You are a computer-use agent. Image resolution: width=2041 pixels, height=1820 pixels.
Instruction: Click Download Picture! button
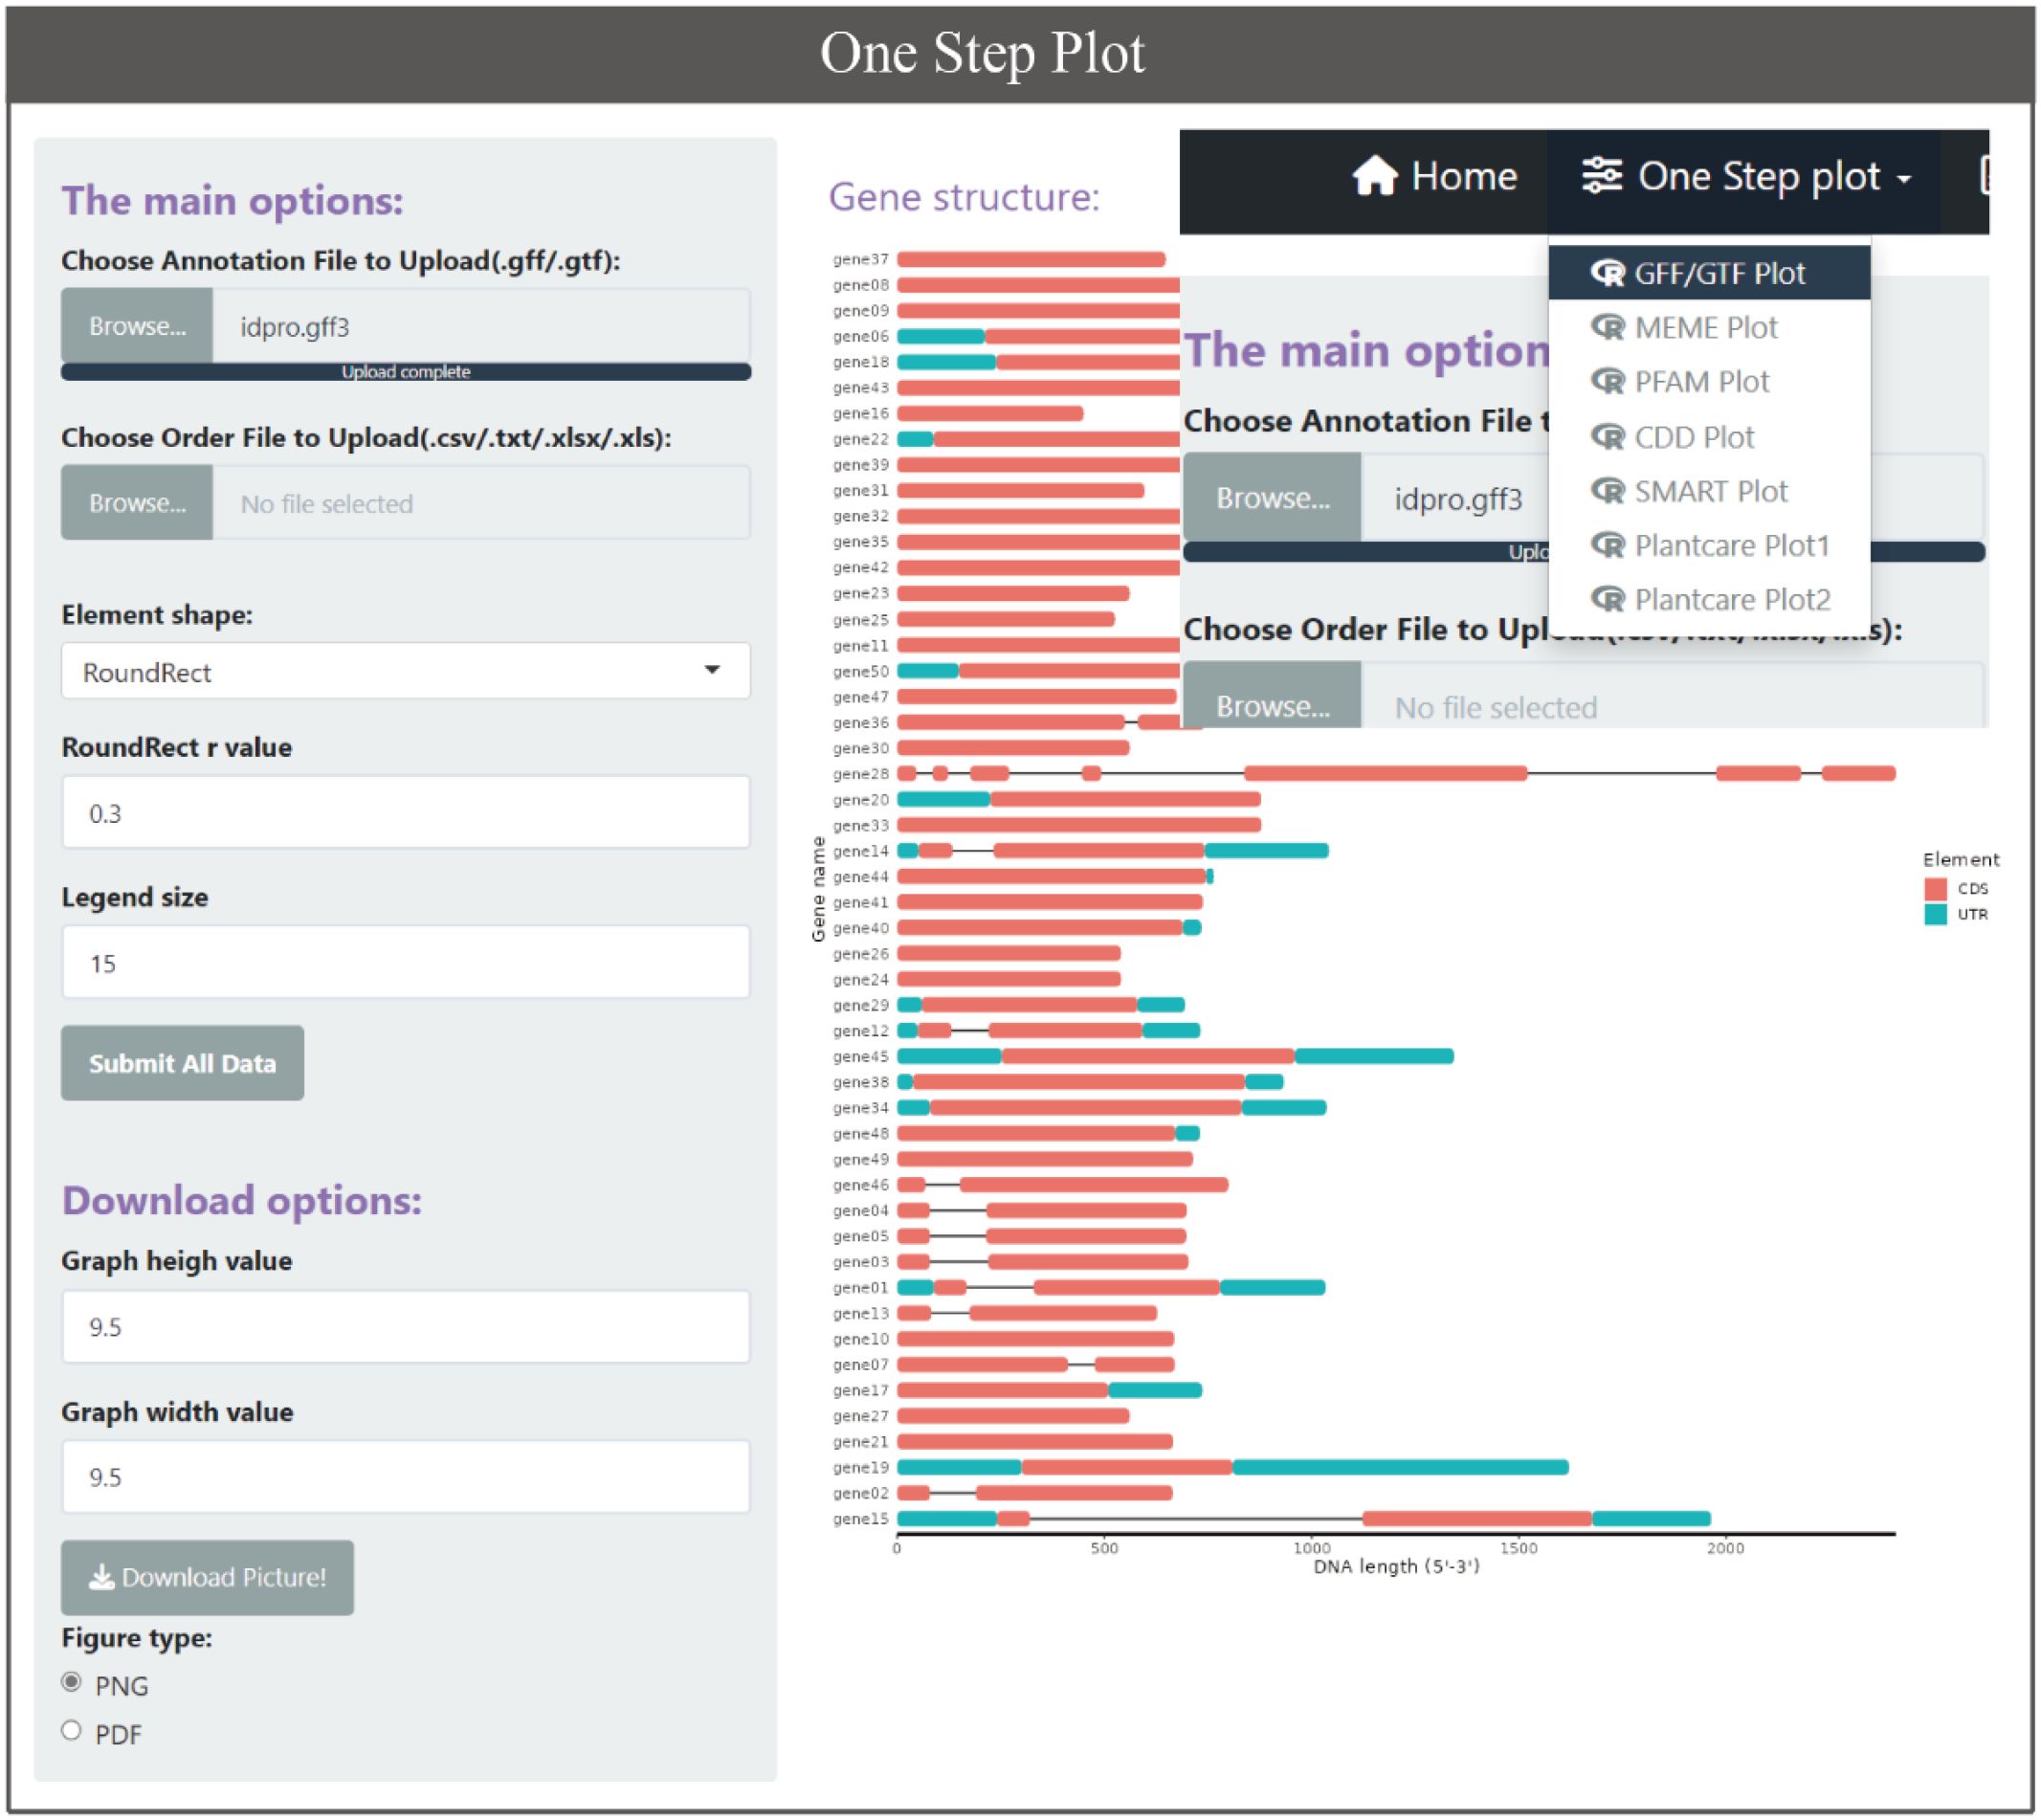point(207,1577)
